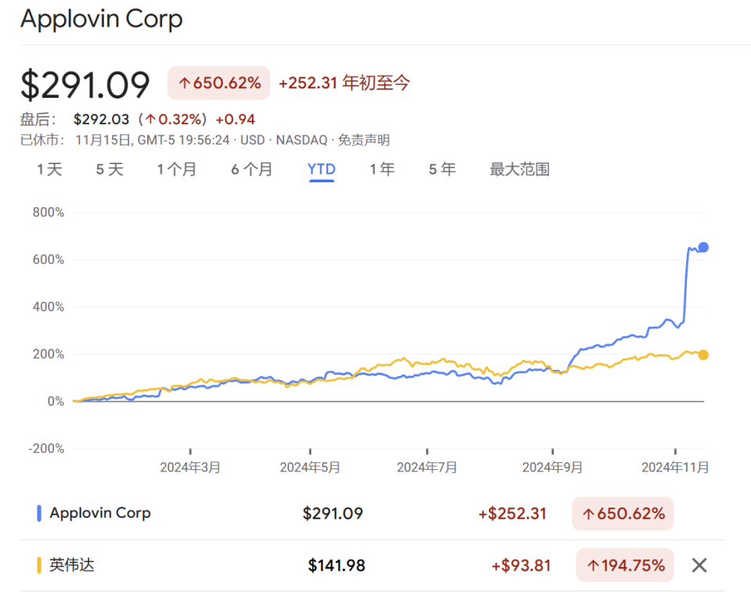Remove 英伟达 comparison via X icon

(x=699, y=565)
